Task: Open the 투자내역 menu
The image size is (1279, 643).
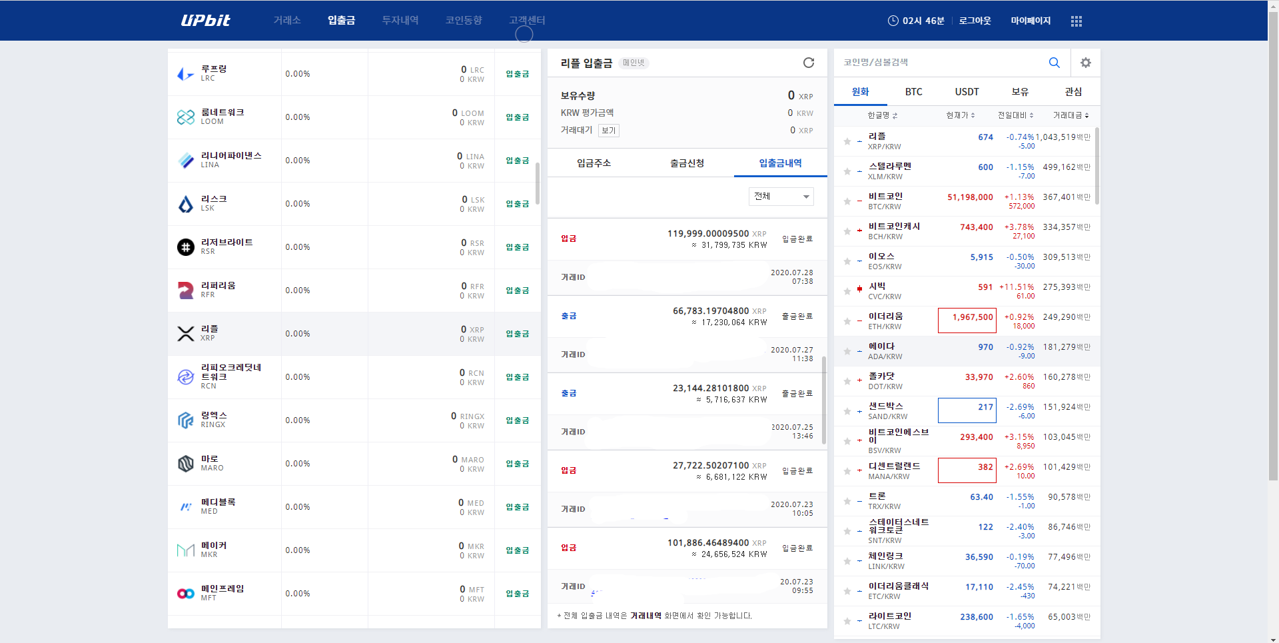Action: (x=400, y=21)
